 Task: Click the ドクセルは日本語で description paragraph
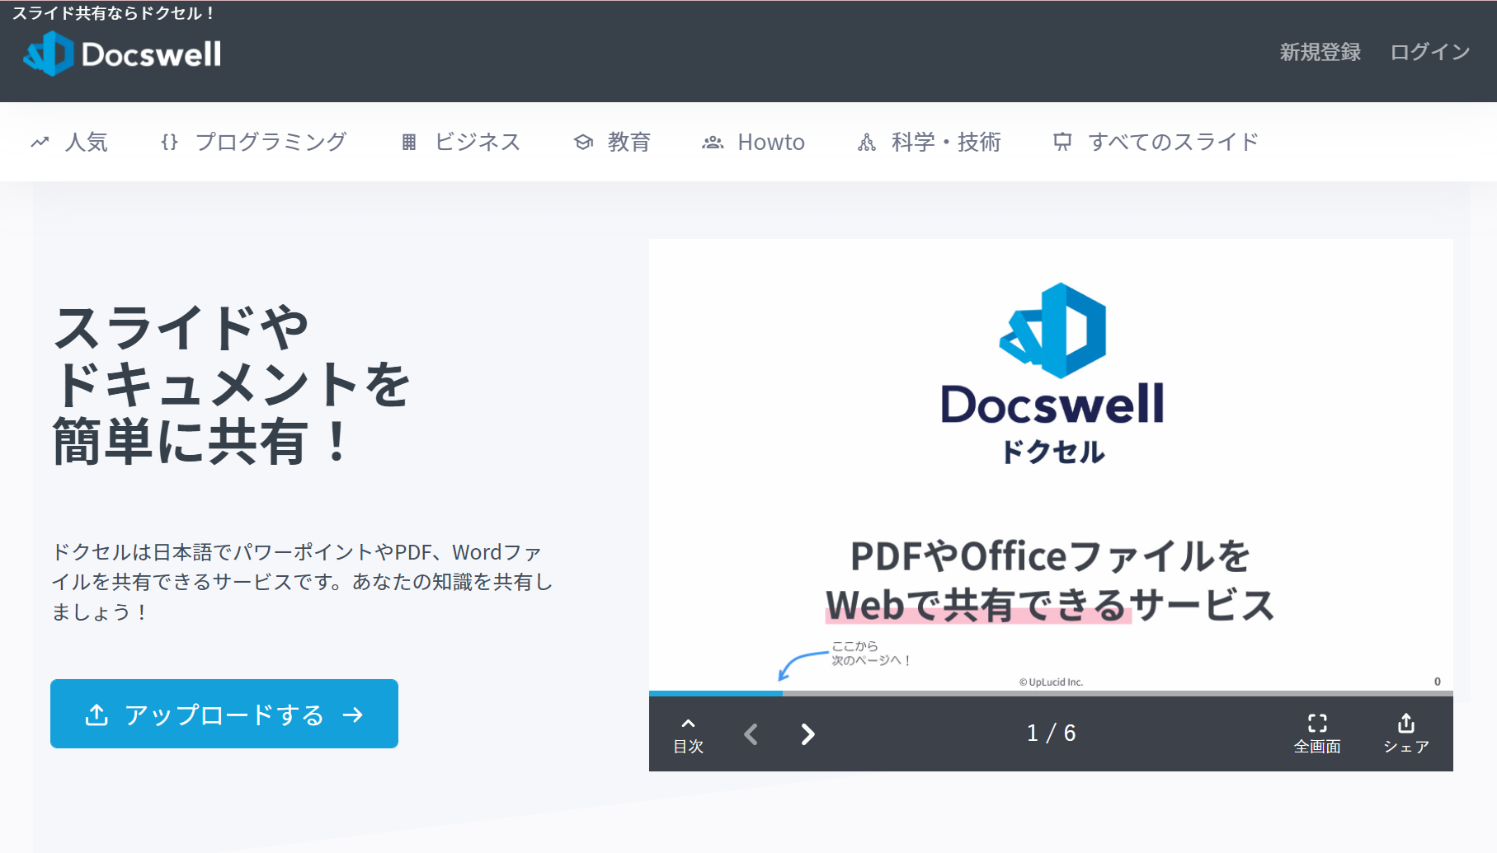(303, 582)
